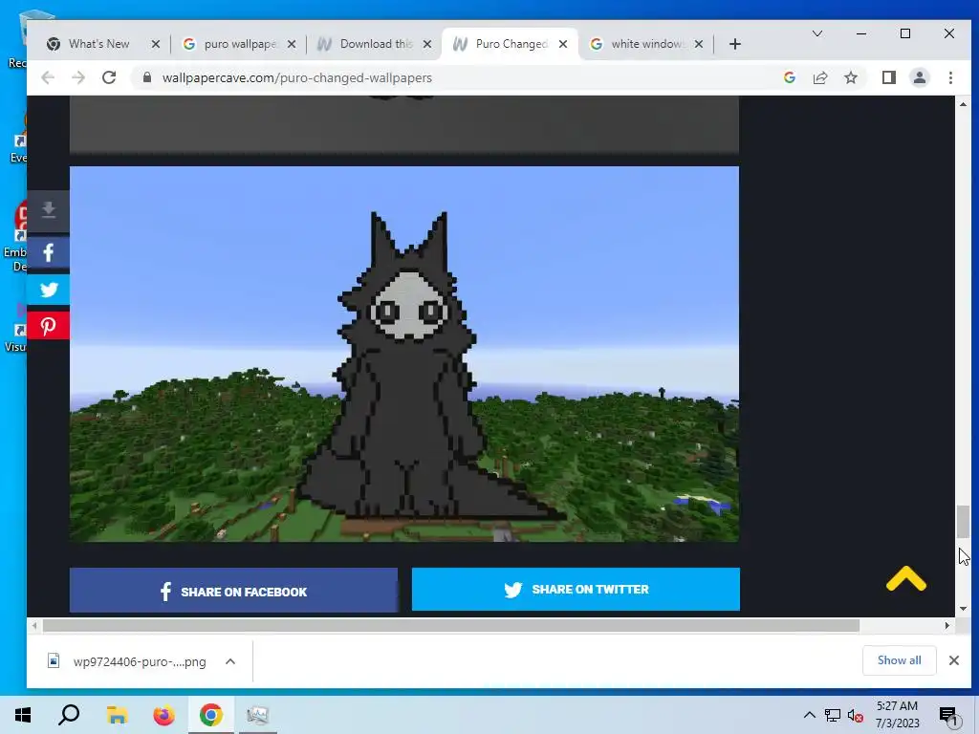Click the yellow scroll-to-top chevron
979x734 pixels.
click(906, 578)
